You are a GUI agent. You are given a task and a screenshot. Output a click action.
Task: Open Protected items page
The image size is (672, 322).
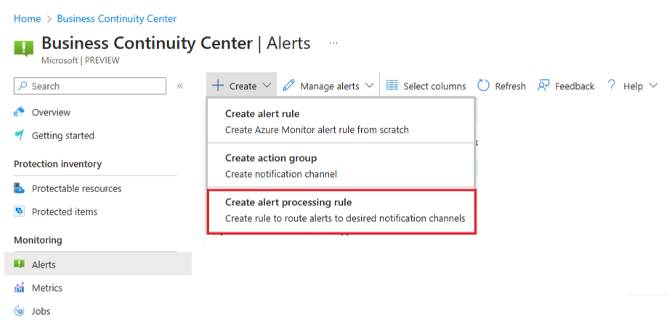tap(65, 212)
